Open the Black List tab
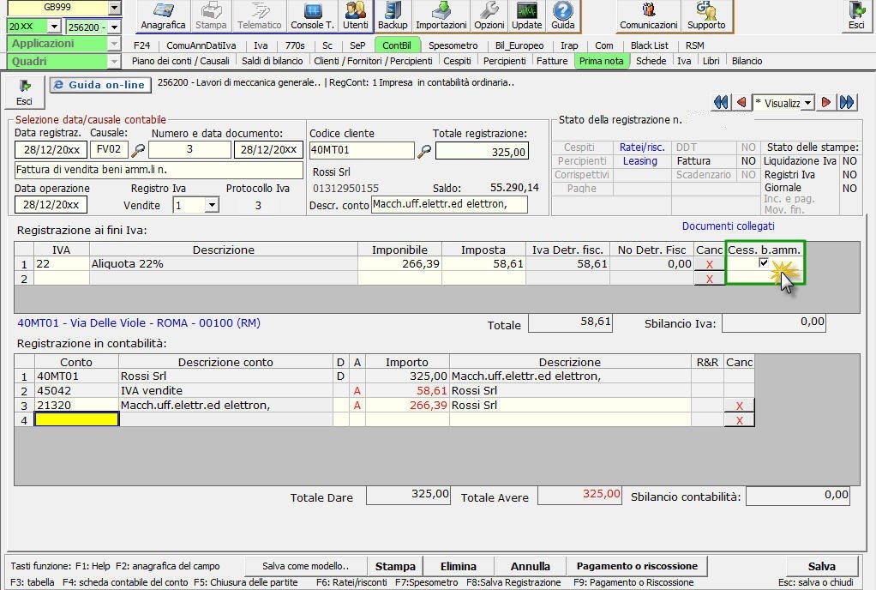This screenshot has height=590, width=876. (x=649, y=45)
